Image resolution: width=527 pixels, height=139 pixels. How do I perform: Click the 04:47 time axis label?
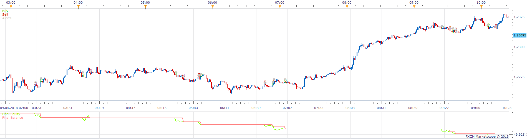[130, 108]
